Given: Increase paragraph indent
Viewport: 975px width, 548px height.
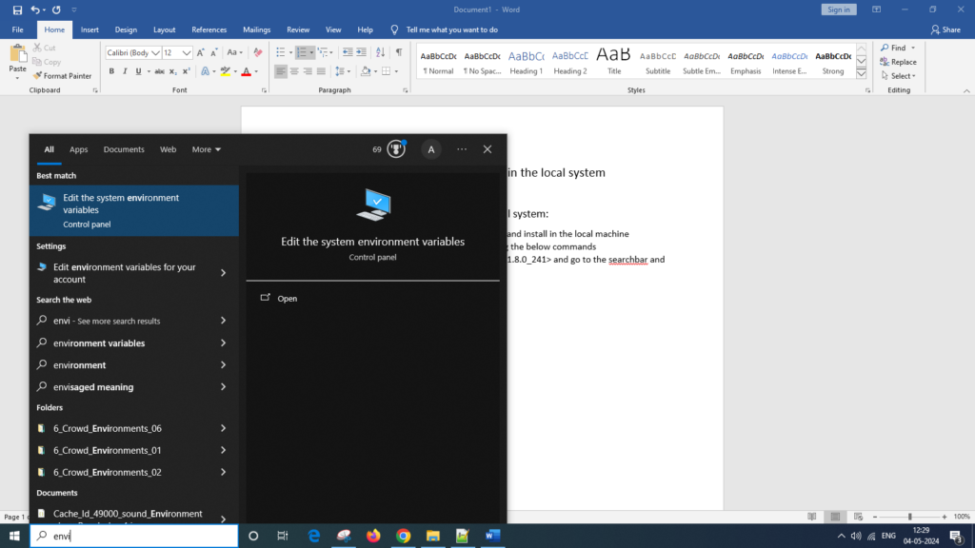Looking at the screenshot, I should coord(361,53).
